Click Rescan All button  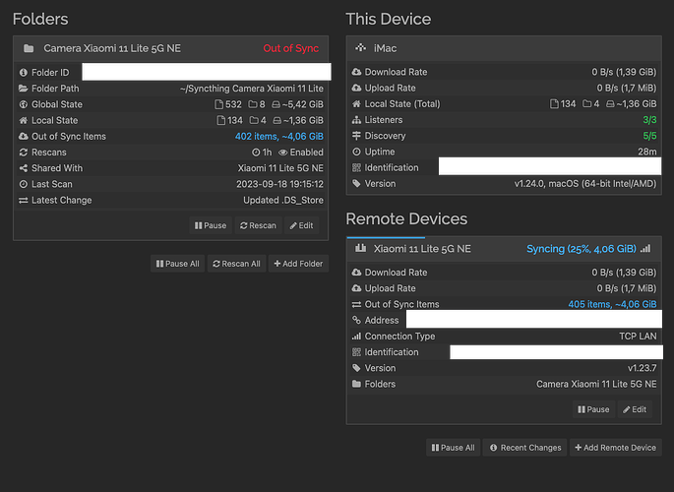click(236, 264)
